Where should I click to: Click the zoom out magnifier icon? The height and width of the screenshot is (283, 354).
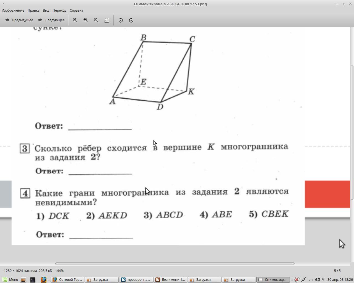pyautogui.click(x=86, y=20)
